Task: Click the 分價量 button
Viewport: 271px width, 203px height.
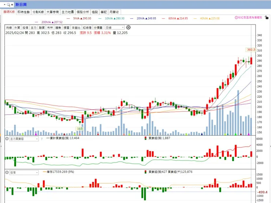Action: pyautogui.click(x=98, y=28)
